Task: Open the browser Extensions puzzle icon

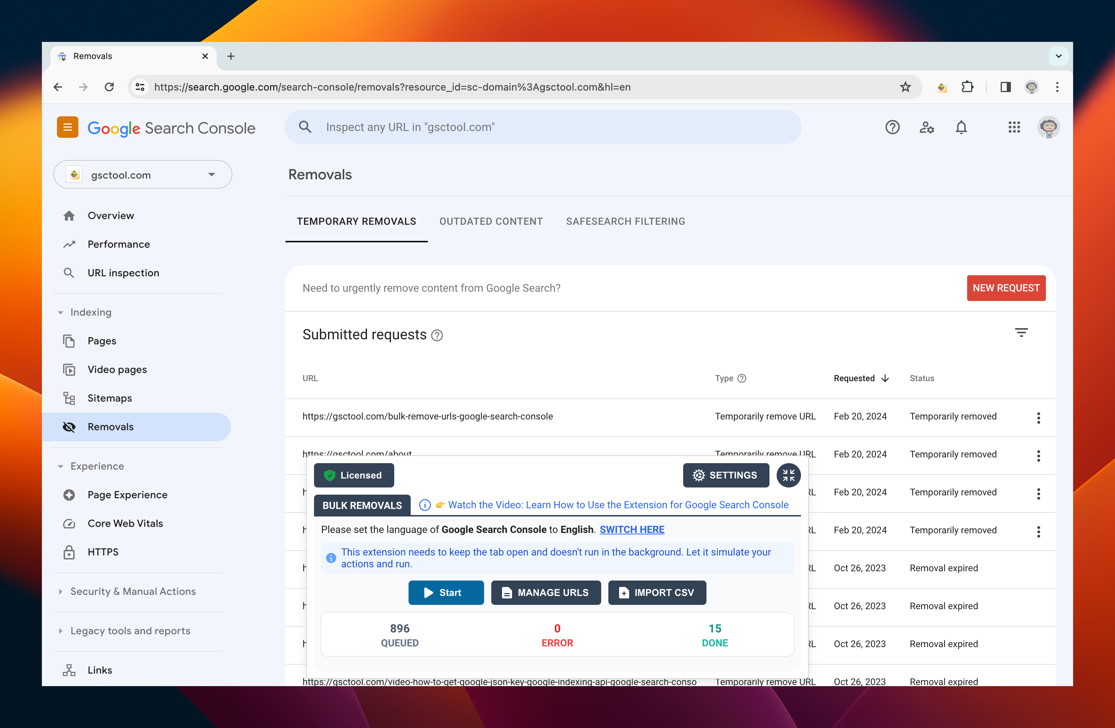Action: click(967, 87)
